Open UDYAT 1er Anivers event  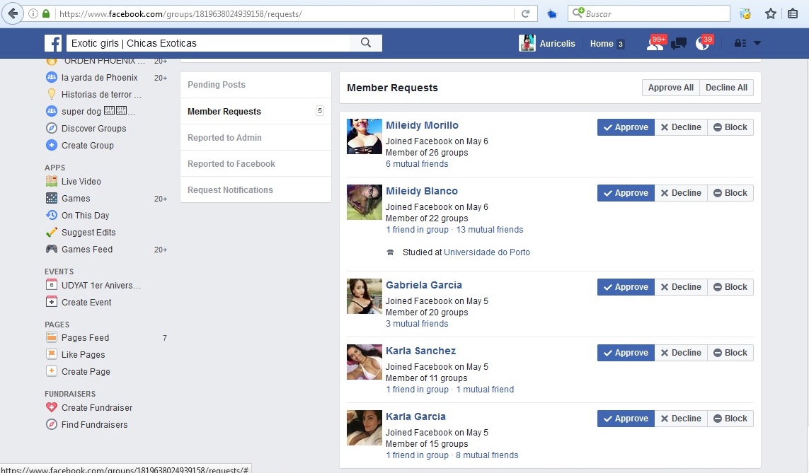point(101,286)
